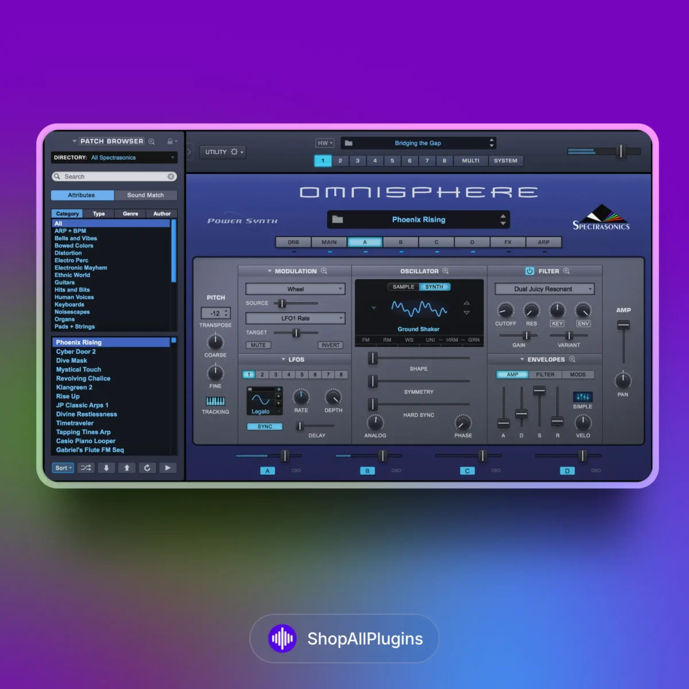
Task: Clear search with the X icon
Action: (x=171, y=176)
